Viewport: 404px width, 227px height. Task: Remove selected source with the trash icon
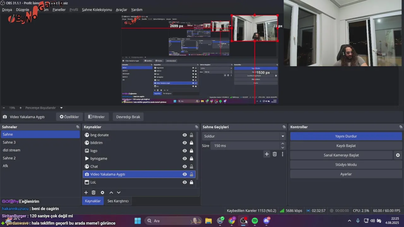(x=93, y=193)
